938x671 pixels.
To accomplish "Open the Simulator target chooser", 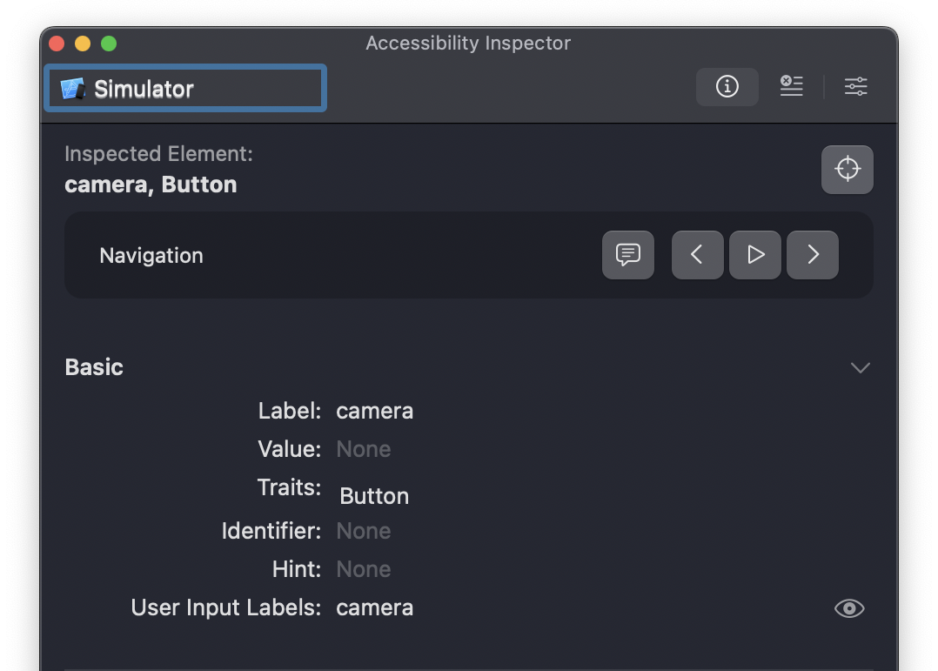I will coord(185,88).
